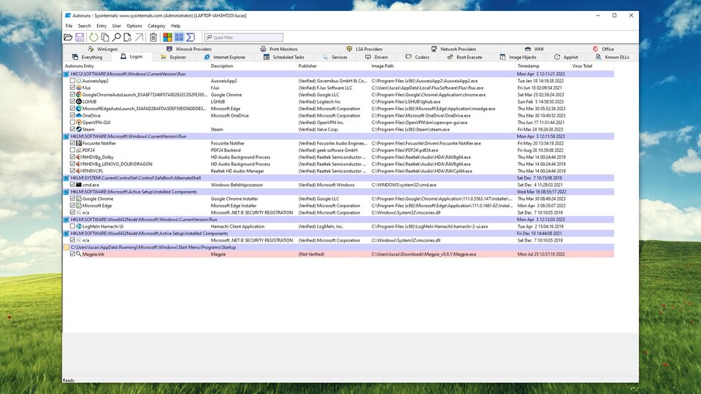Click the green Refresh icon
This screenshot has height=394, width=701.
(93, 37)
